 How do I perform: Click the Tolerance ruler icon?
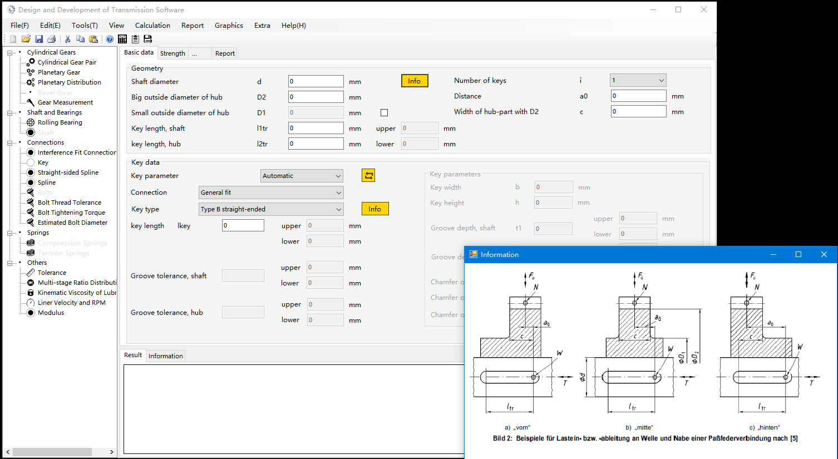tap(31, 273)
